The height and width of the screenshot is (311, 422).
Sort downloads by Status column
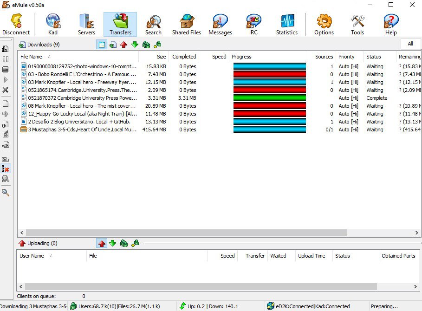click(380, 57)
